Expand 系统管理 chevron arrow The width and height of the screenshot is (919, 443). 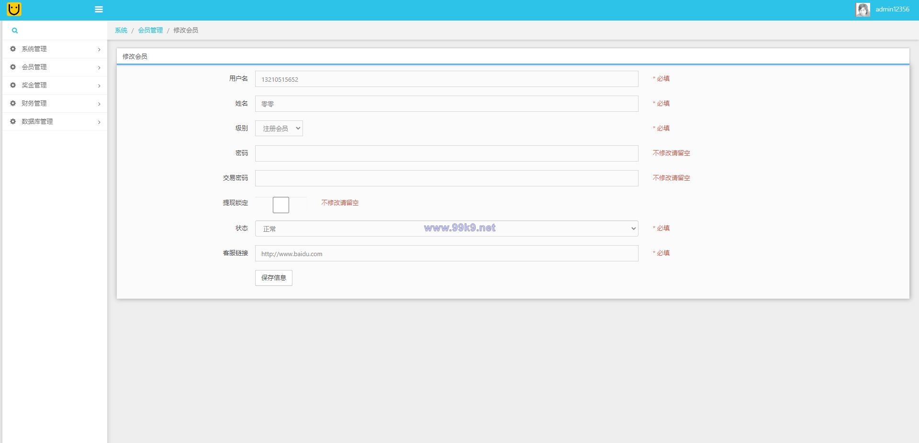(99, 50)
